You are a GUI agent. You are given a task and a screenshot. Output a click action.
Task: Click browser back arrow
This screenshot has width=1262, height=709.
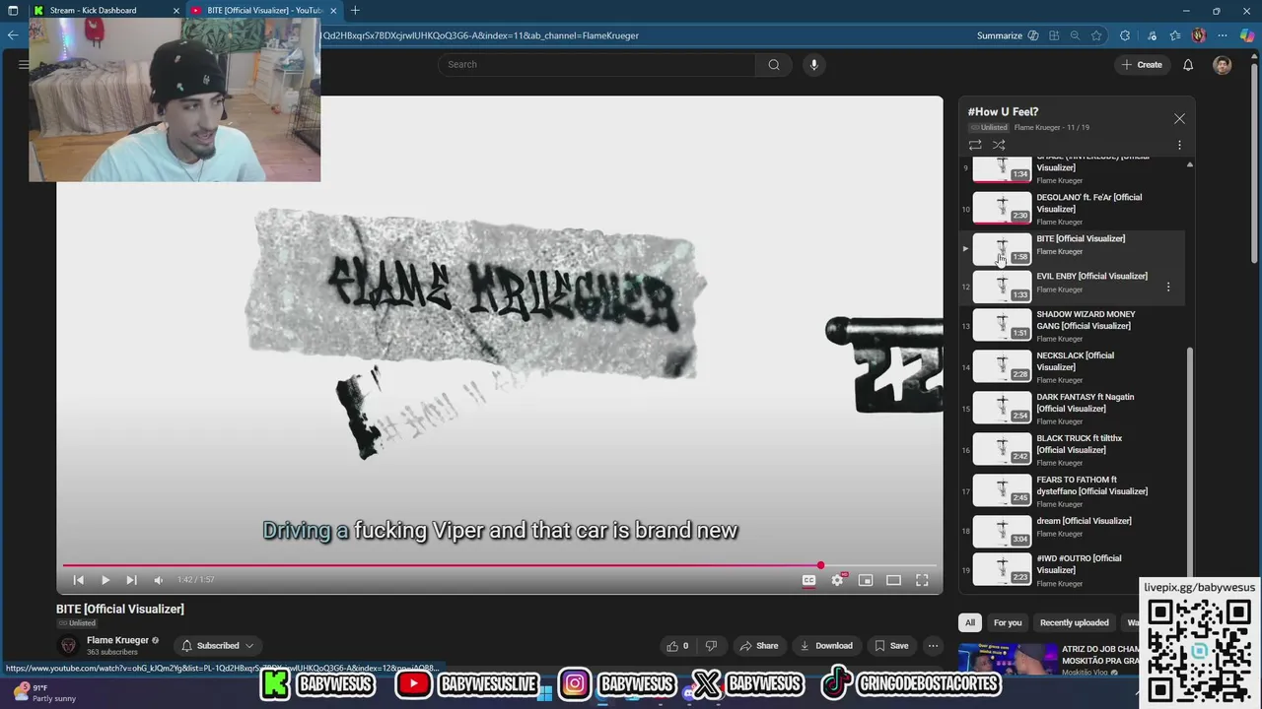coord(13,35)
